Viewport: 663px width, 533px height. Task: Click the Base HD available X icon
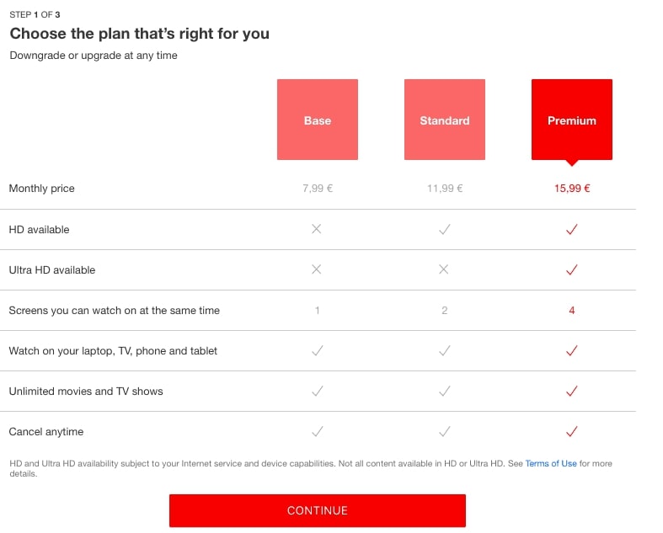click(317, 229)
